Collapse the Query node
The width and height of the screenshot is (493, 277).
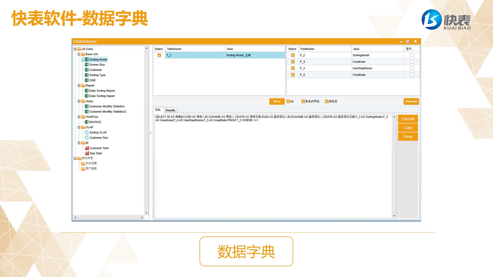tap(79, 101)
